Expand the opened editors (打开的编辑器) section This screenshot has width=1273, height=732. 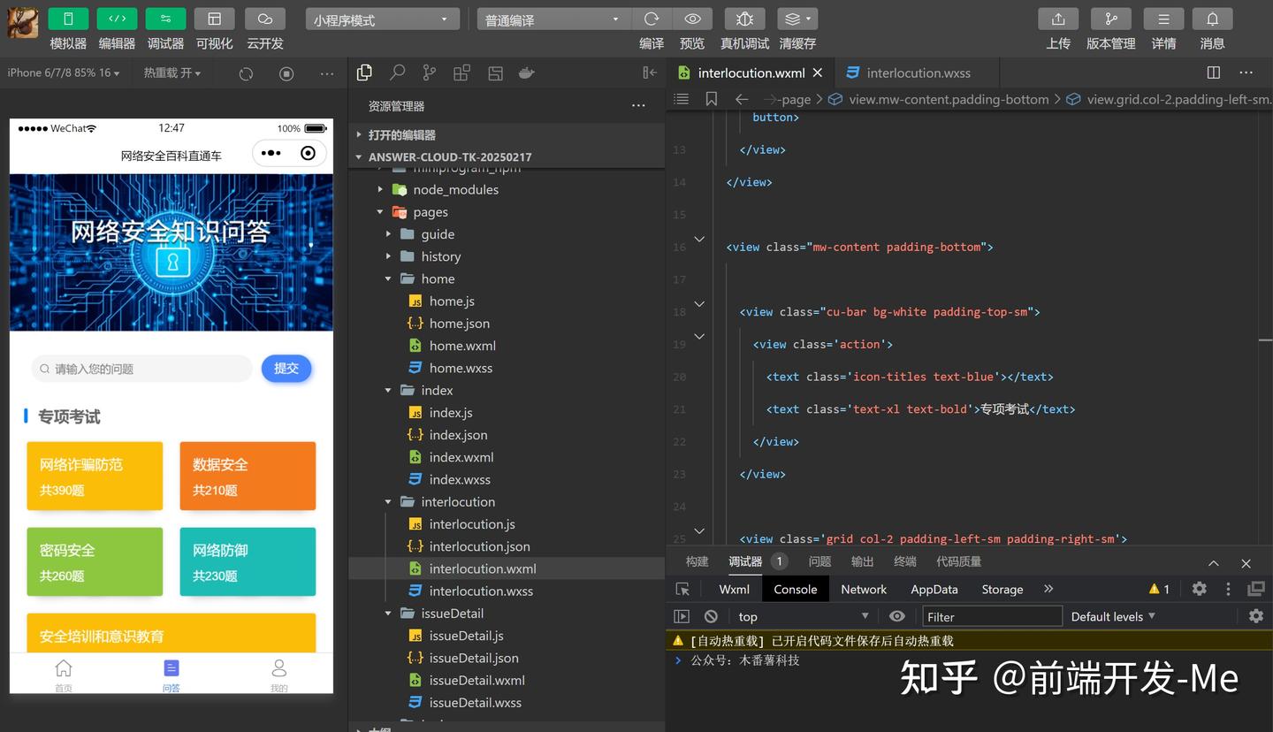(x=507, y=134)
